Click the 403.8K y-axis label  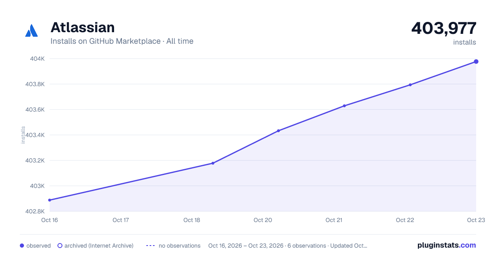pos(35,84)
